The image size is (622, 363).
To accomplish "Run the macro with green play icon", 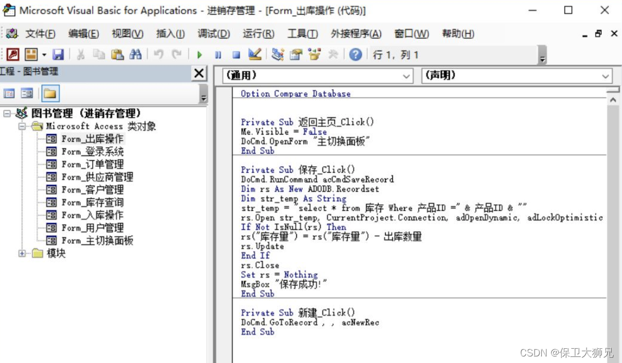I will (200, 55).
